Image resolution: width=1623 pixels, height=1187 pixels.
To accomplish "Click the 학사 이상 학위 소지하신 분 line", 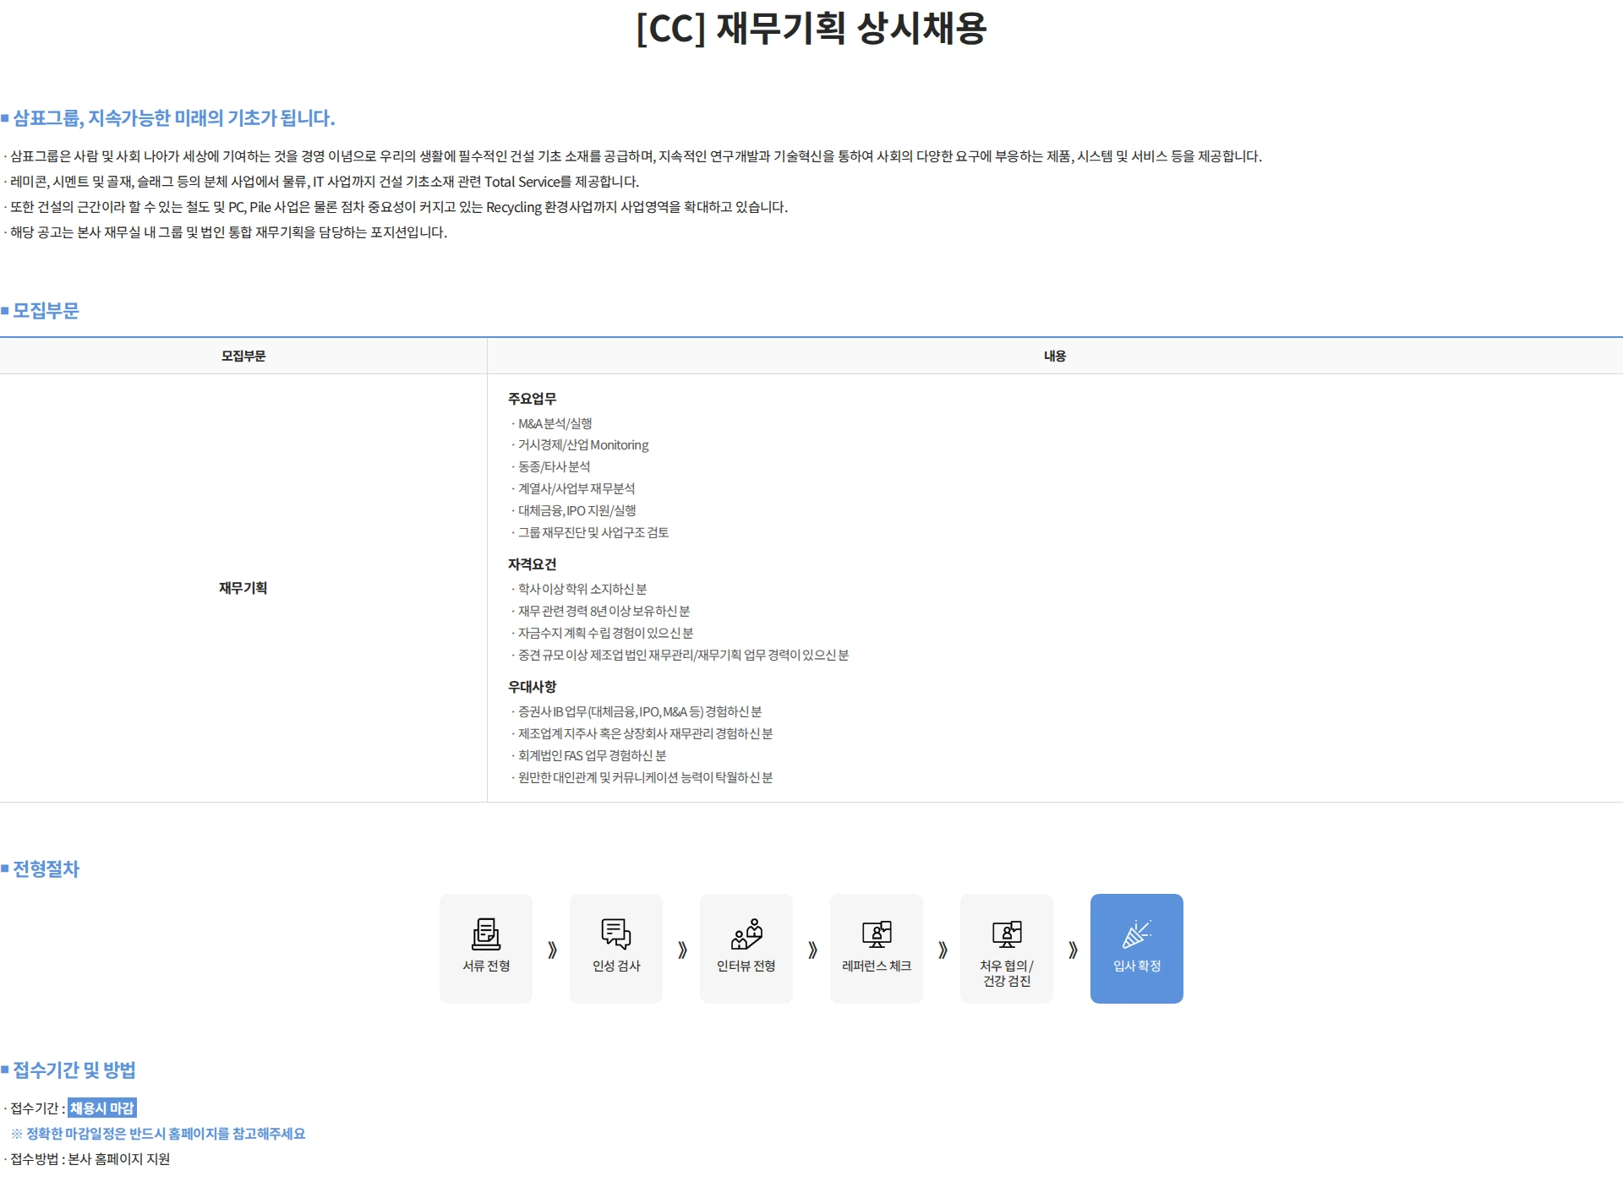I will point(579,589).
